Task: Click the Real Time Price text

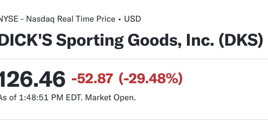Action: pos(86,19)
